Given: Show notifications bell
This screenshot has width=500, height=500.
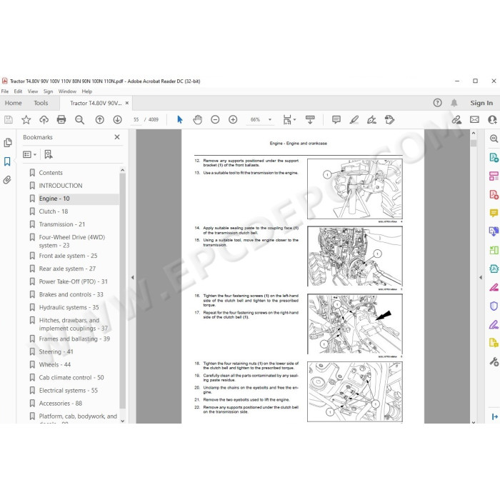Looking at the screenshot, I should pyautogui.click(x=454, y=103).
